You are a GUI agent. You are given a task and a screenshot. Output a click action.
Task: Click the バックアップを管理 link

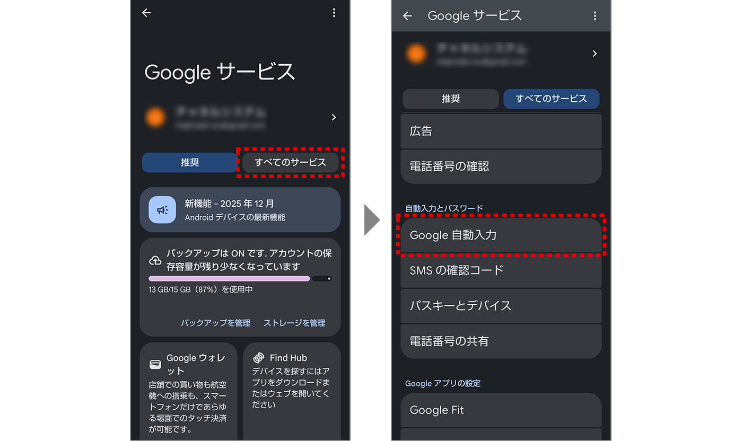point(215,323)
